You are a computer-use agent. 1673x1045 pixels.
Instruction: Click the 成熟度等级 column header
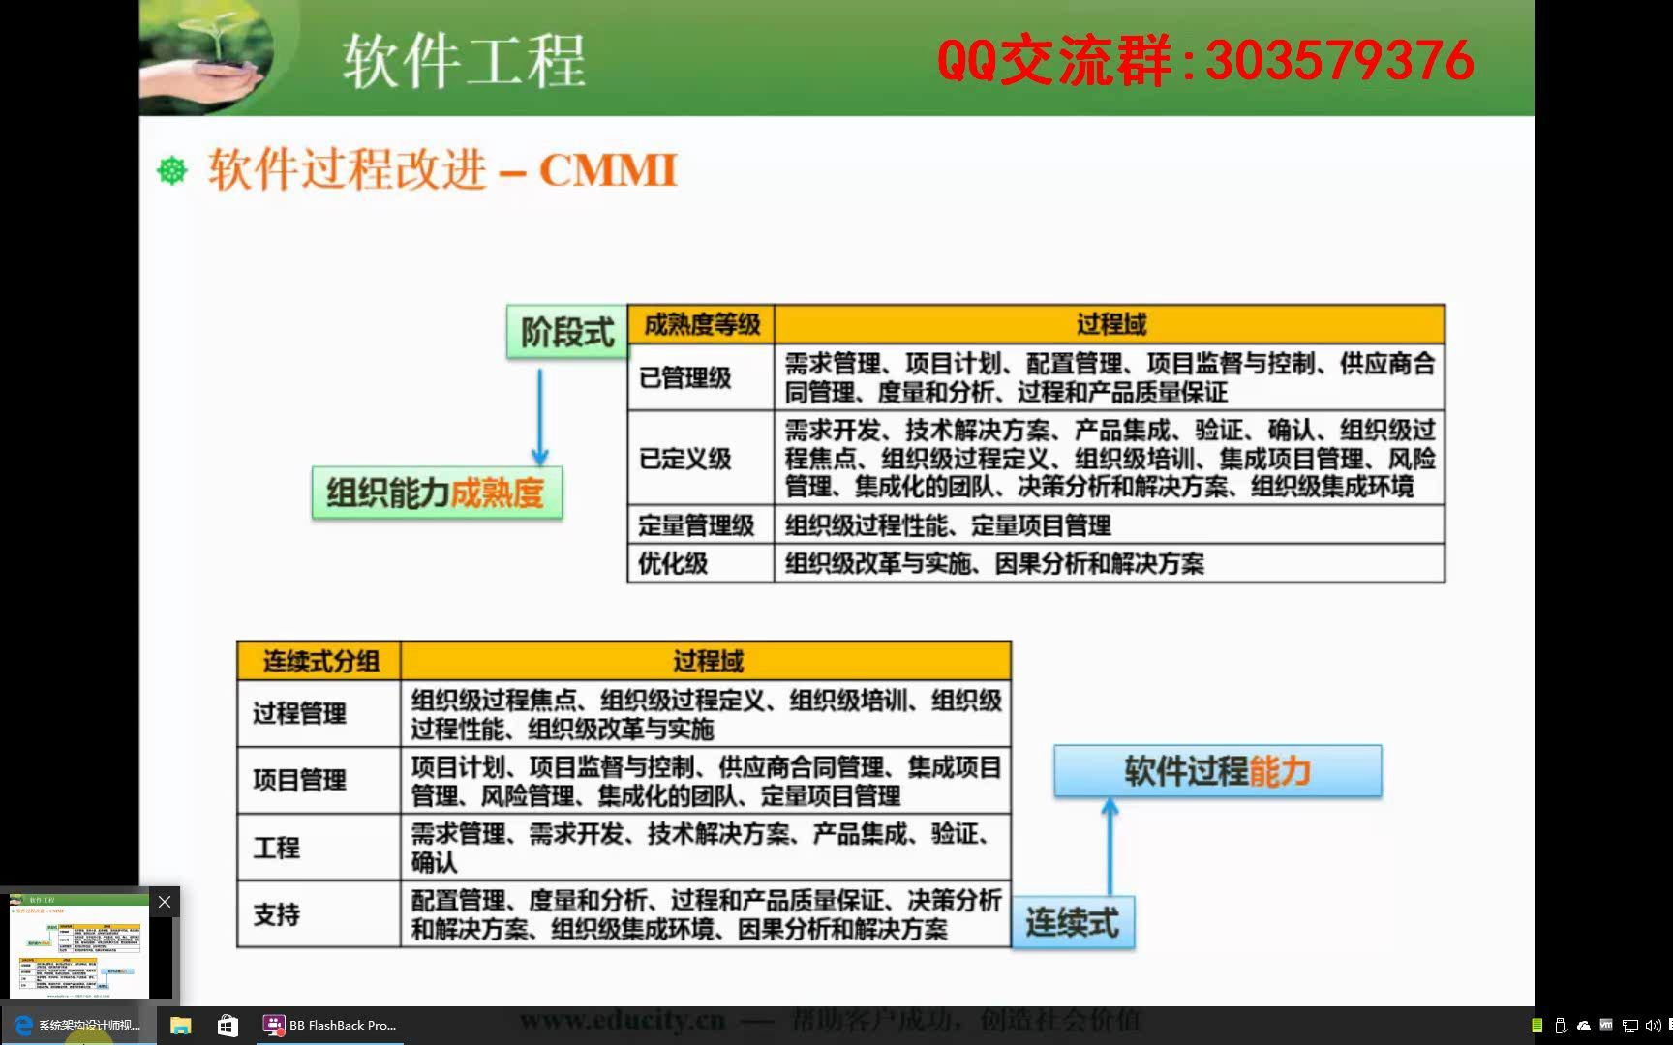pos(702,325)
